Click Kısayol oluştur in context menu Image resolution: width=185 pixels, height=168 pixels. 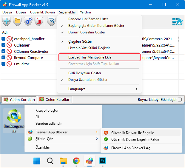[63, 110]
